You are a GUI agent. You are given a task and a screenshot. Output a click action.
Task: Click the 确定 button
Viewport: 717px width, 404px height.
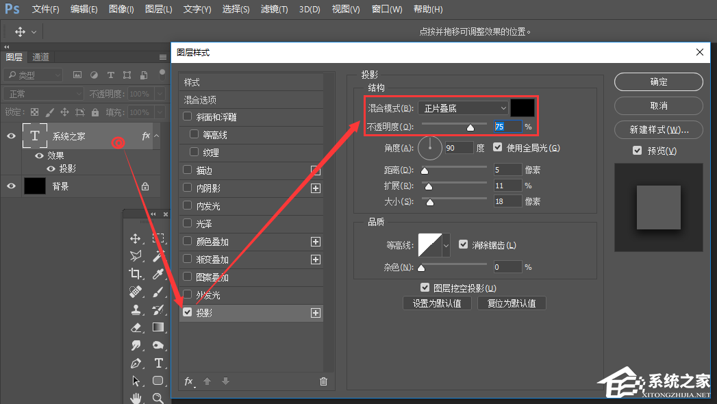pyautogui.click(x=657, y=81)
